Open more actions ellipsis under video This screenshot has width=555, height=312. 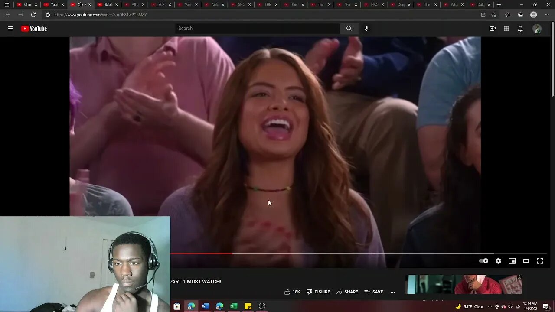tap(393, 292)
